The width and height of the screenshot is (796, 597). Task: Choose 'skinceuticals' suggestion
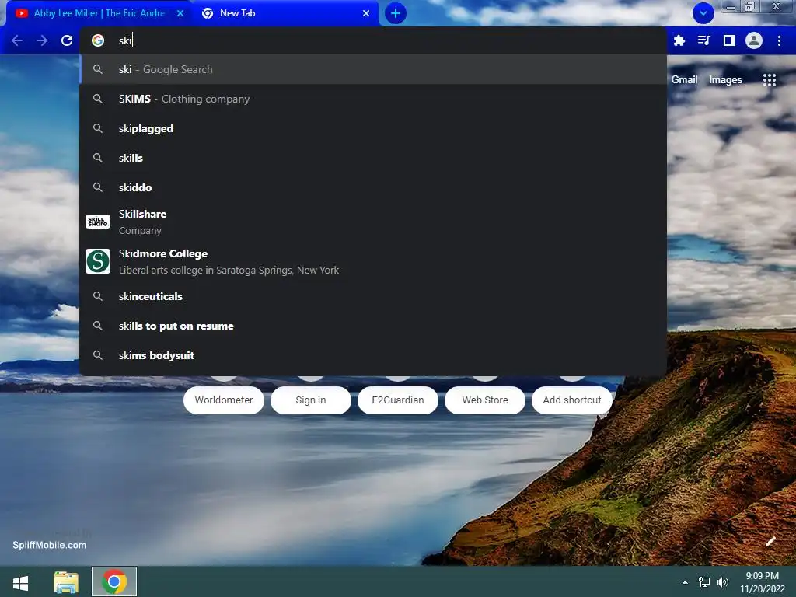(373, 296)
